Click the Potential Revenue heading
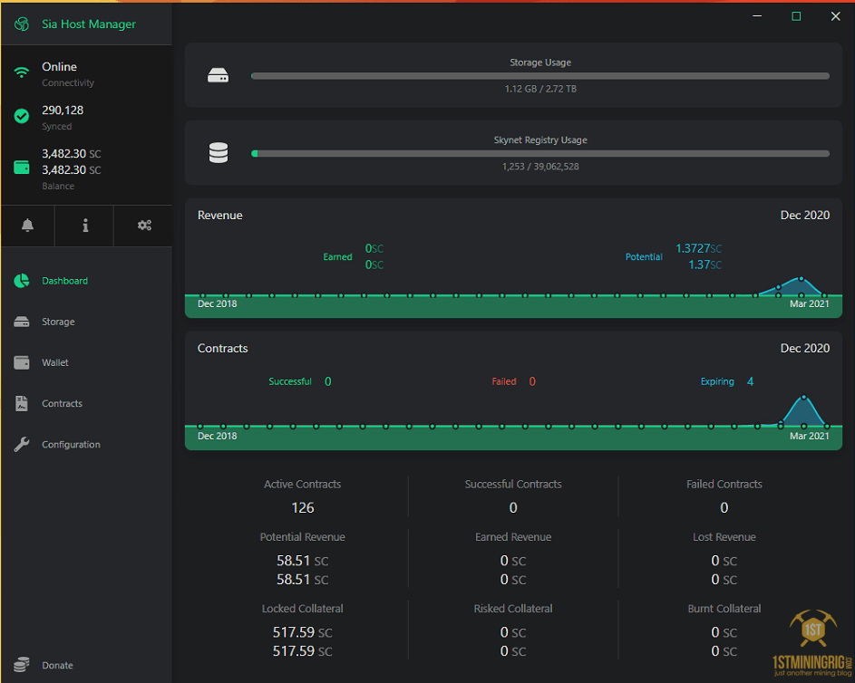Image resolution: width=855 pixels, height=683 pixels. [x=303, y=537]
